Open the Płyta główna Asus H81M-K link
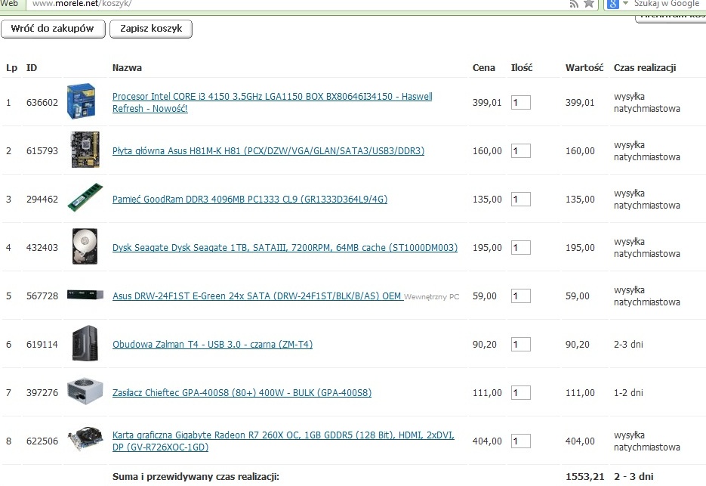This screenshot has height=486, width=706. pyautogui.click(x=268, y=151)
